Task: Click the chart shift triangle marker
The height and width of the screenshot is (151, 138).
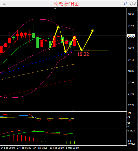Action: click(x=55, y=9)
